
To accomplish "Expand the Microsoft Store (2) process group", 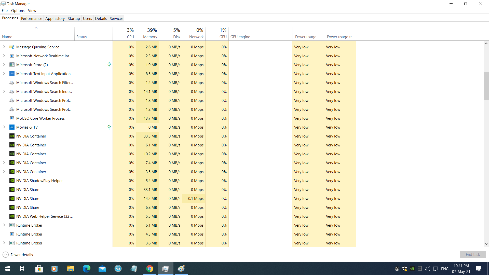I will 4,65.
